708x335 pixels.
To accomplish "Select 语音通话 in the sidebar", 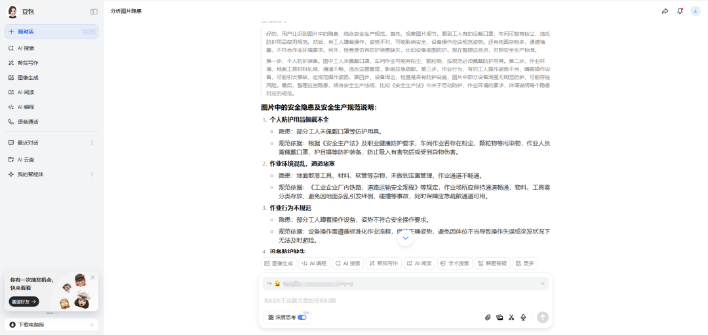I will pyautogui.click(x=28, y=122).
